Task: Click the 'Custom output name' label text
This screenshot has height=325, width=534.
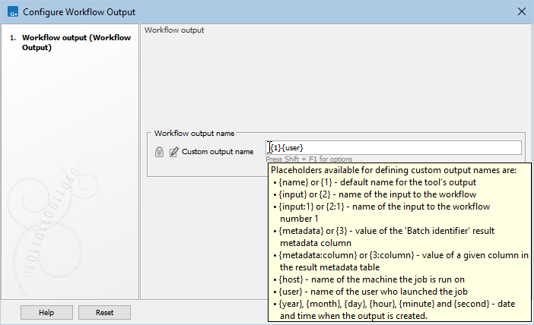Action: (218, 152)
